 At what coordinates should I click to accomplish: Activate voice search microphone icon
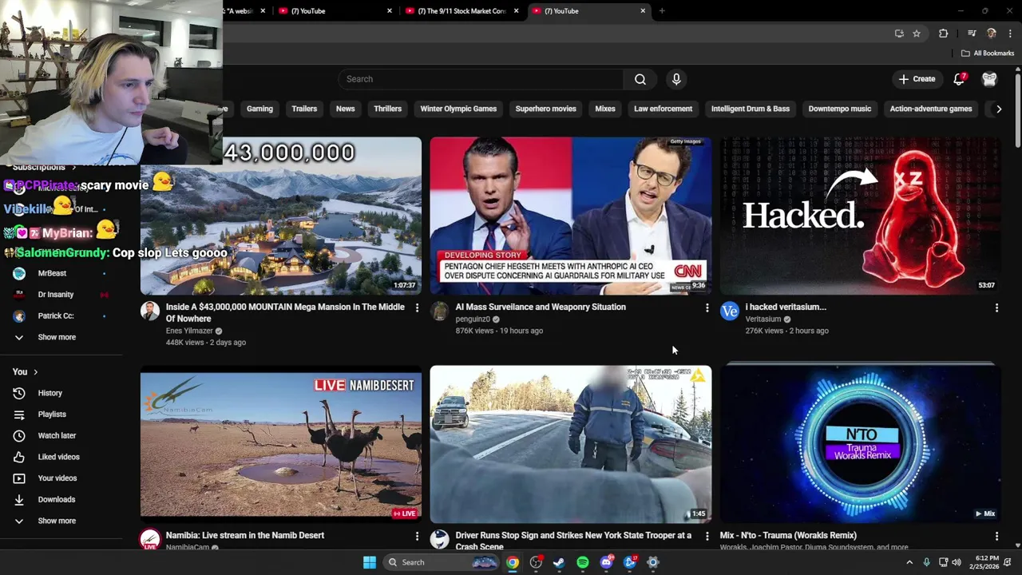676,79
